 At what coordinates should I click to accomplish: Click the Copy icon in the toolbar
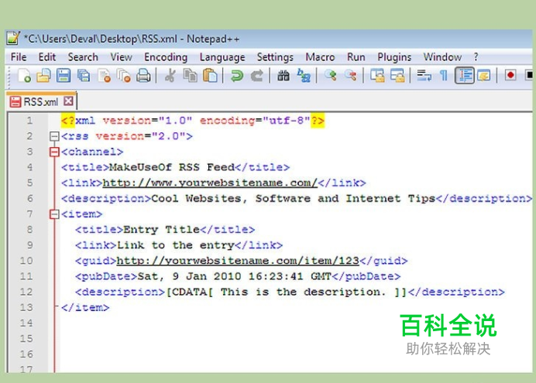click(x=190, y=76)
